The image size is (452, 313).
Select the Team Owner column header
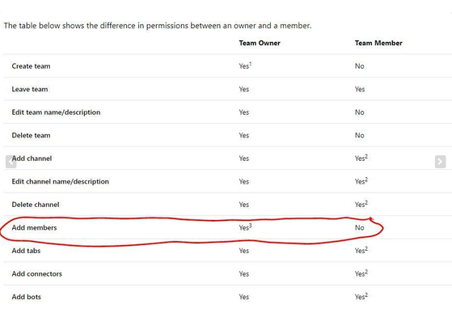point(260,43)
